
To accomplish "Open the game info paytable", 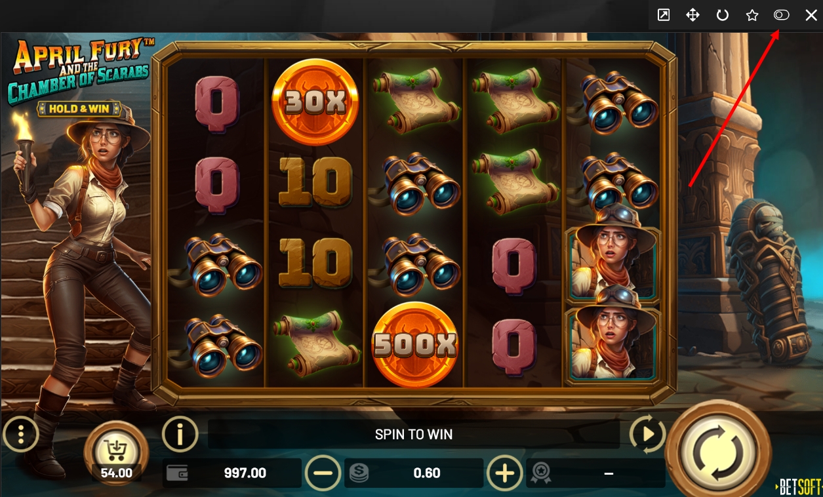I will (x=180, y=434).
